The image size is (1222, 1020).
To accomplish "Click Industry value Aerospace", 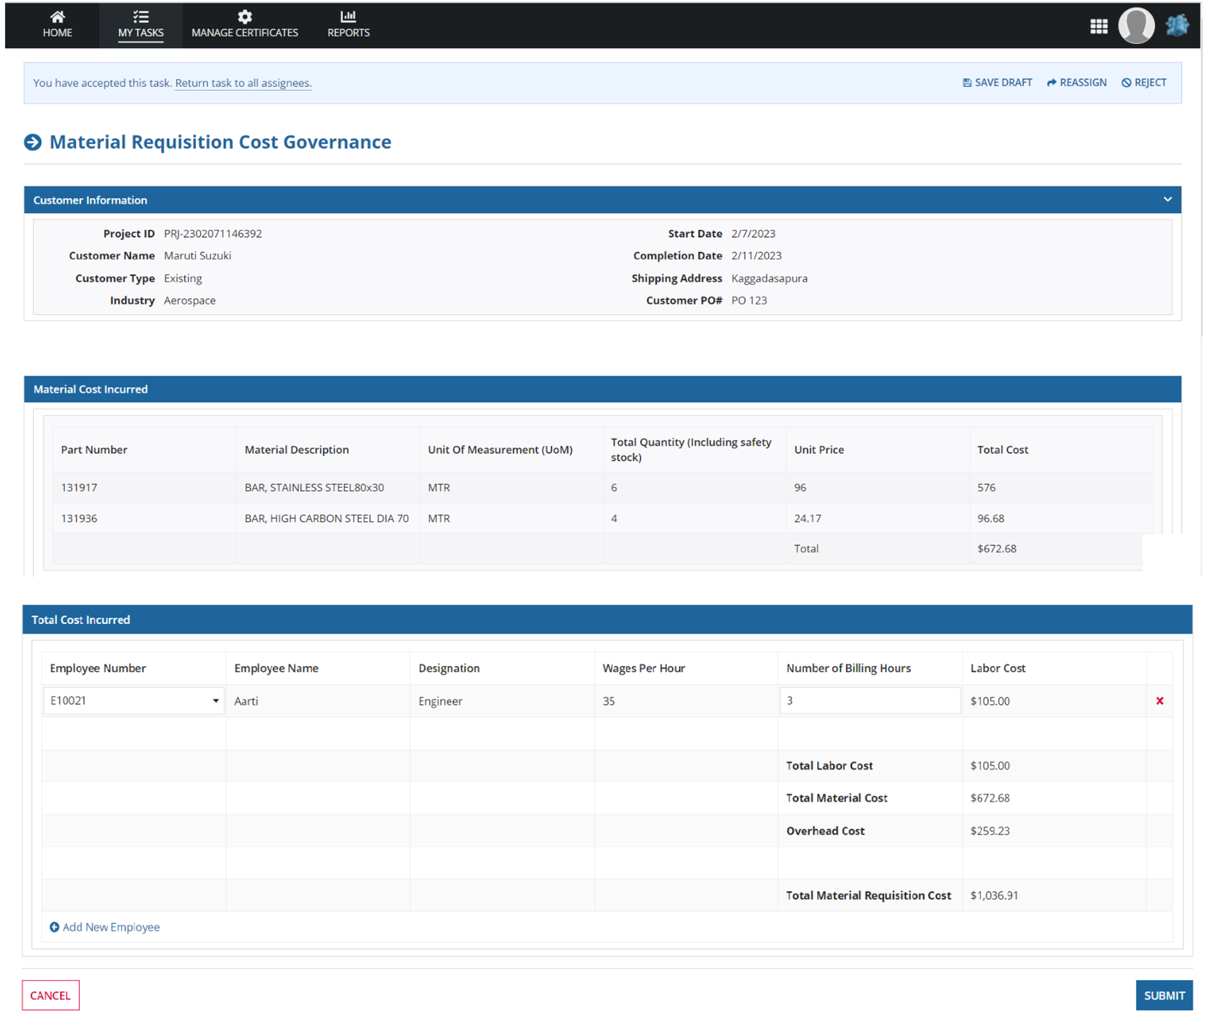I will click(190, 300).
